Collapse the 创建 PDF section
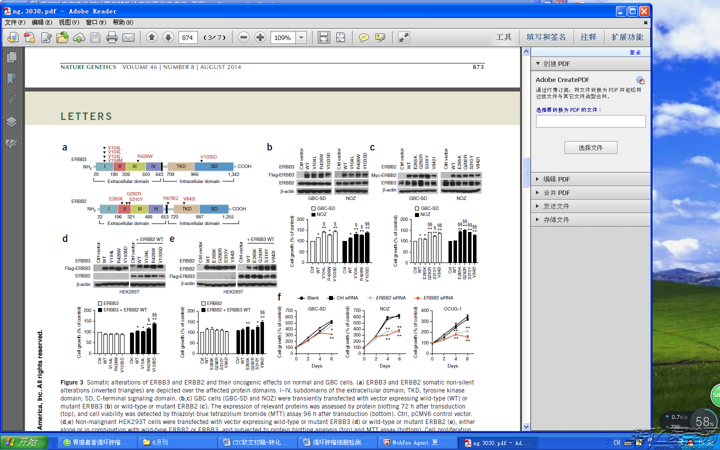720x450 pixels. 590,64
